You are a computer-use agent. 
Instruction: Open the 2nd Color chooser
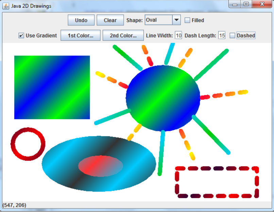[x=123, y=35]
